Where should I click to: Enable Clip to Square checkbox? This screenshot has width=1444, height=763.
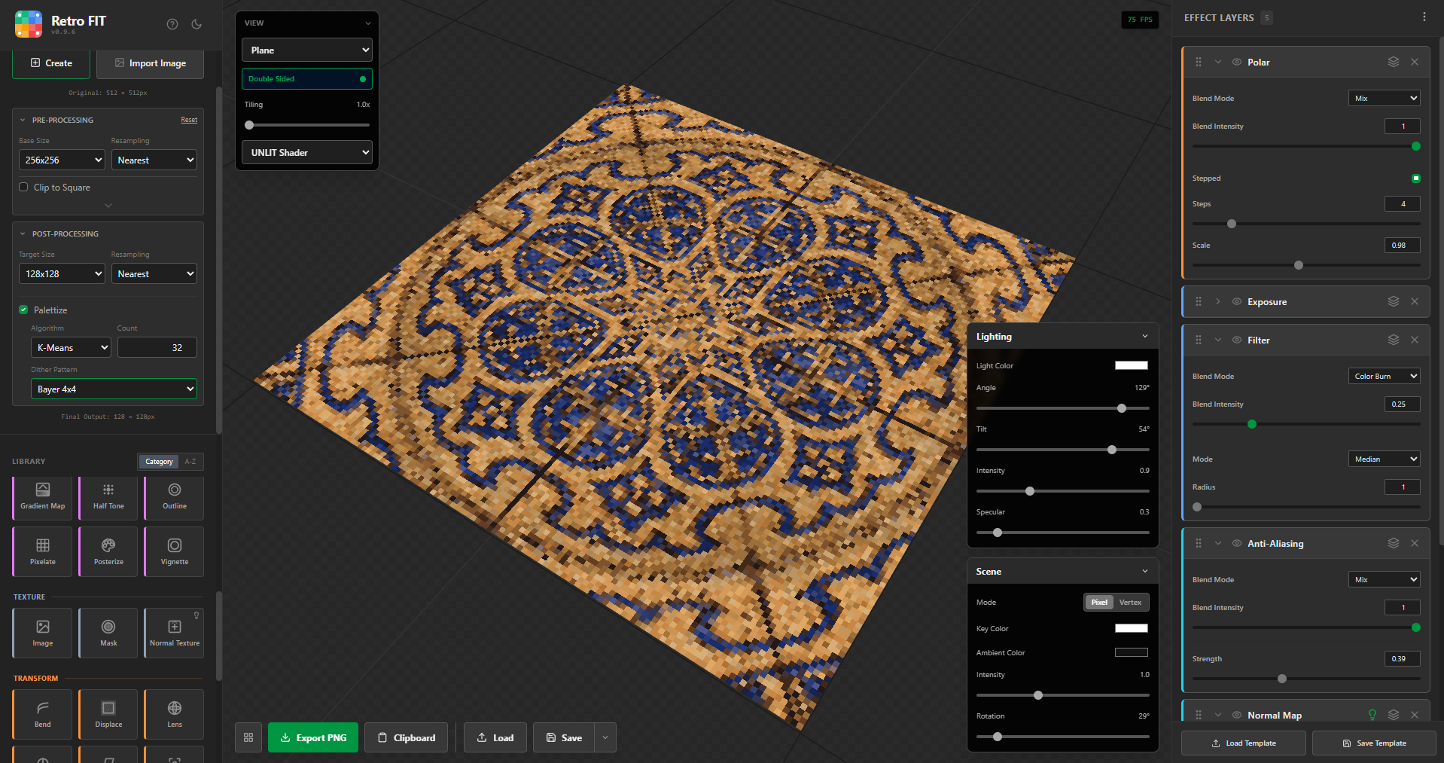point(23,187)
